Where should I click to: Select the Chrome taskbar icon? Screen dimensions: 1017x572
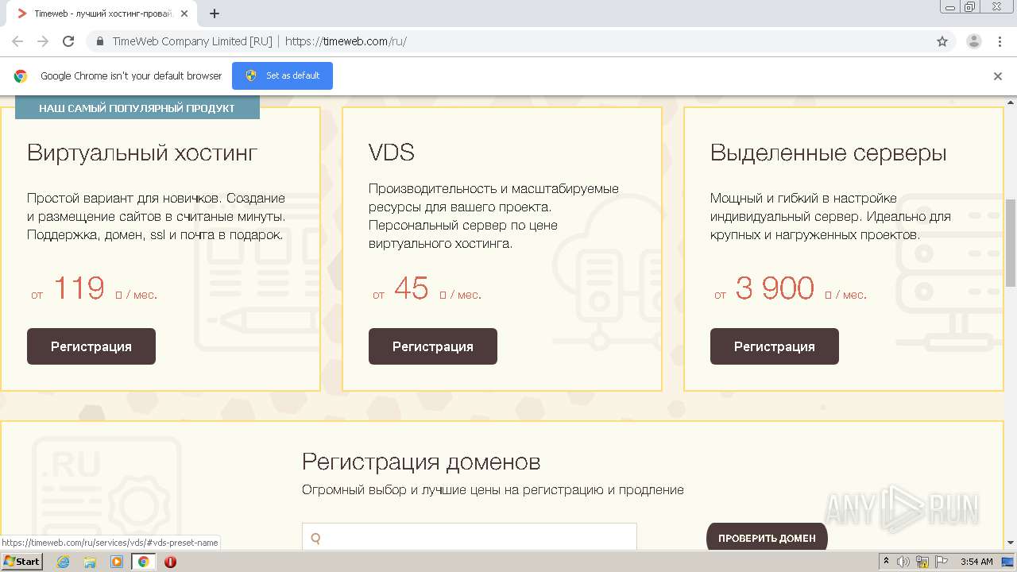(143, 562)
